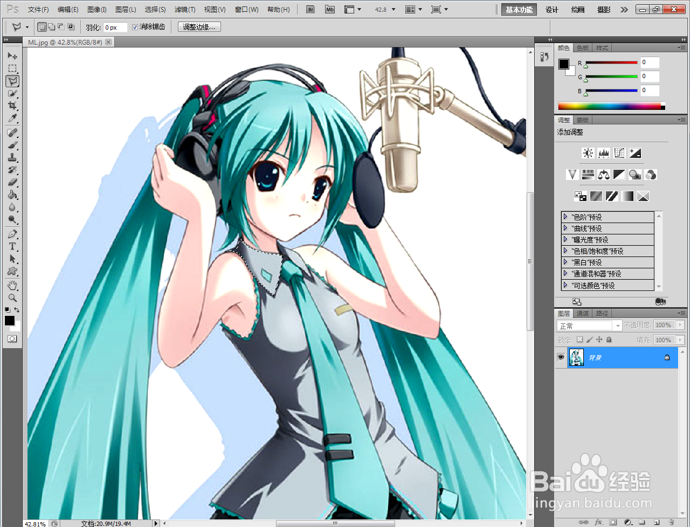Open the 图像(I) menu

point(97,10)
